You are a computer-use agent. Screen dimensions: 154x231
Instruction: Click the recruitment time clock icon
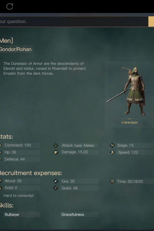coord(112,181)
